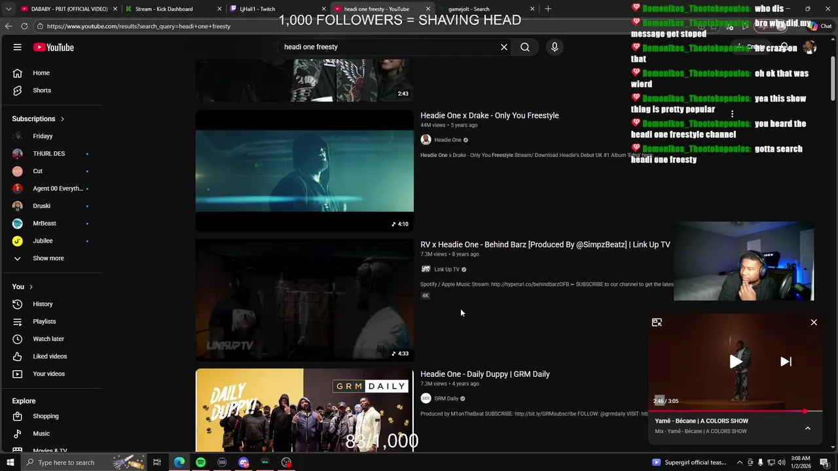This screenshot has height=471, width=838.
Task: Expand the miniplayer playlist chevron
Action: tap(807, 428)
